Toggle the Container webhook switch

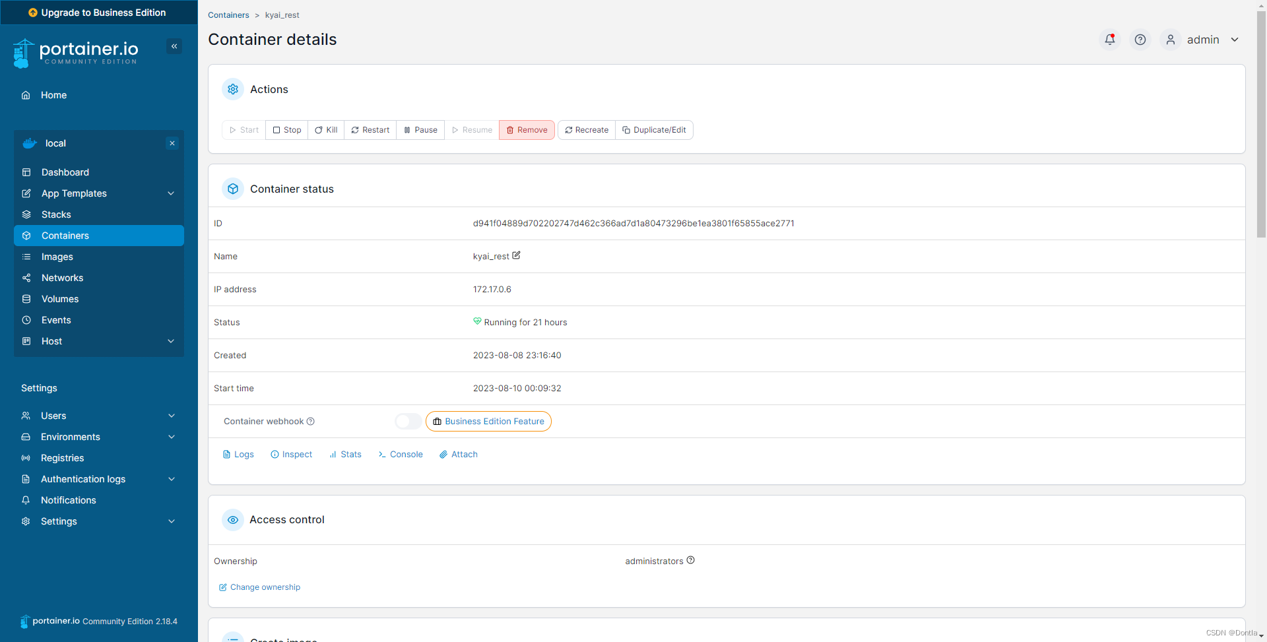408,421
